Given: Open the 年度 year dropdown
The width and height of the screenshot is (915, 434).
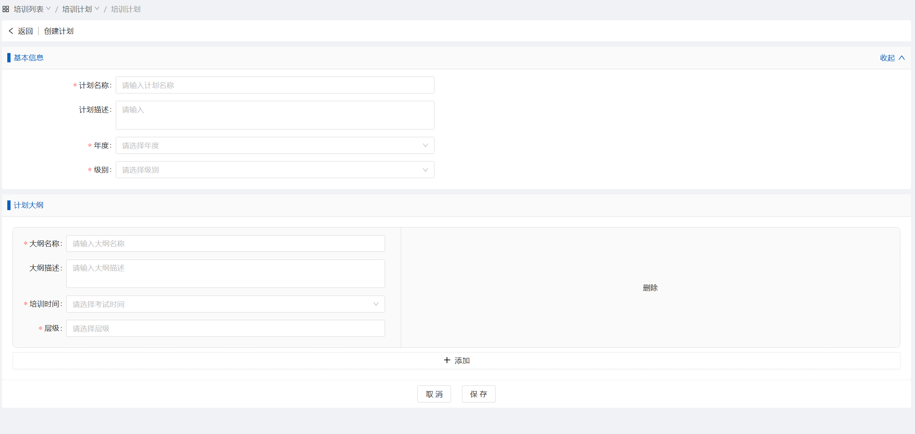Looking at the screenshot, I should coord(275,145).
